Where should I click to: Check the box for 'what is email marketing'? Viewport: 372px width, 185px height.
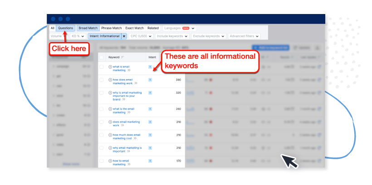(102, 67)
